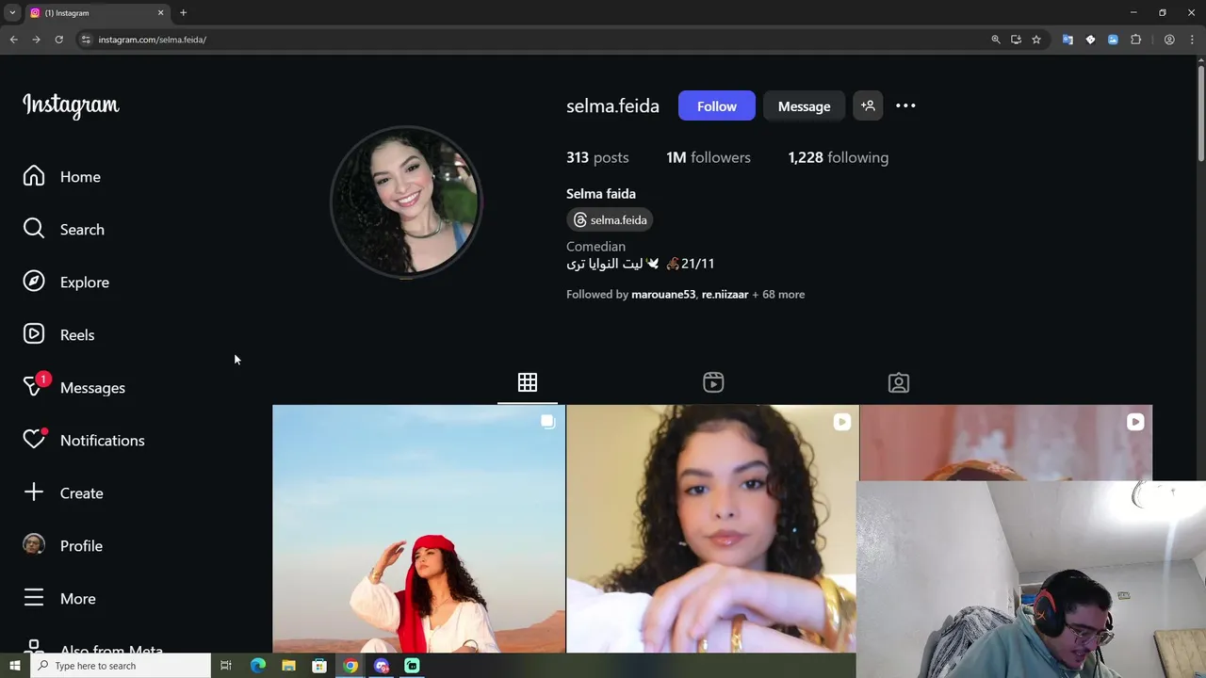
Task: Open the desert photo post with red scarf
Action: (418, 528)
